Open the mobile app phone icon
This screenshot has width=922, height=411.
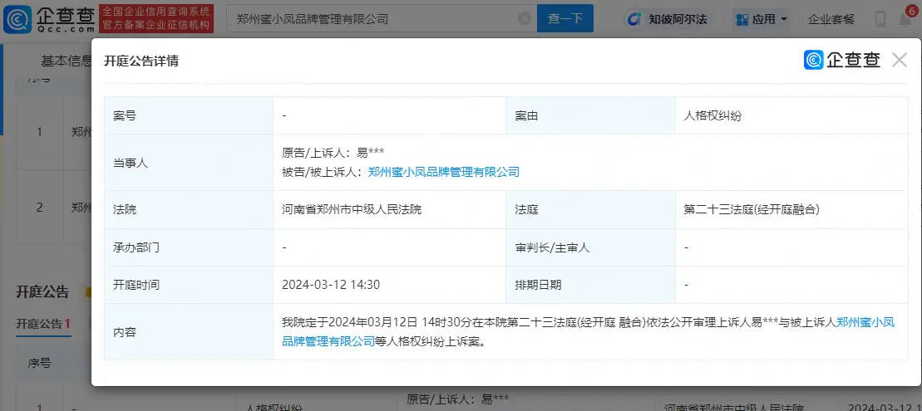click(880, 19)
